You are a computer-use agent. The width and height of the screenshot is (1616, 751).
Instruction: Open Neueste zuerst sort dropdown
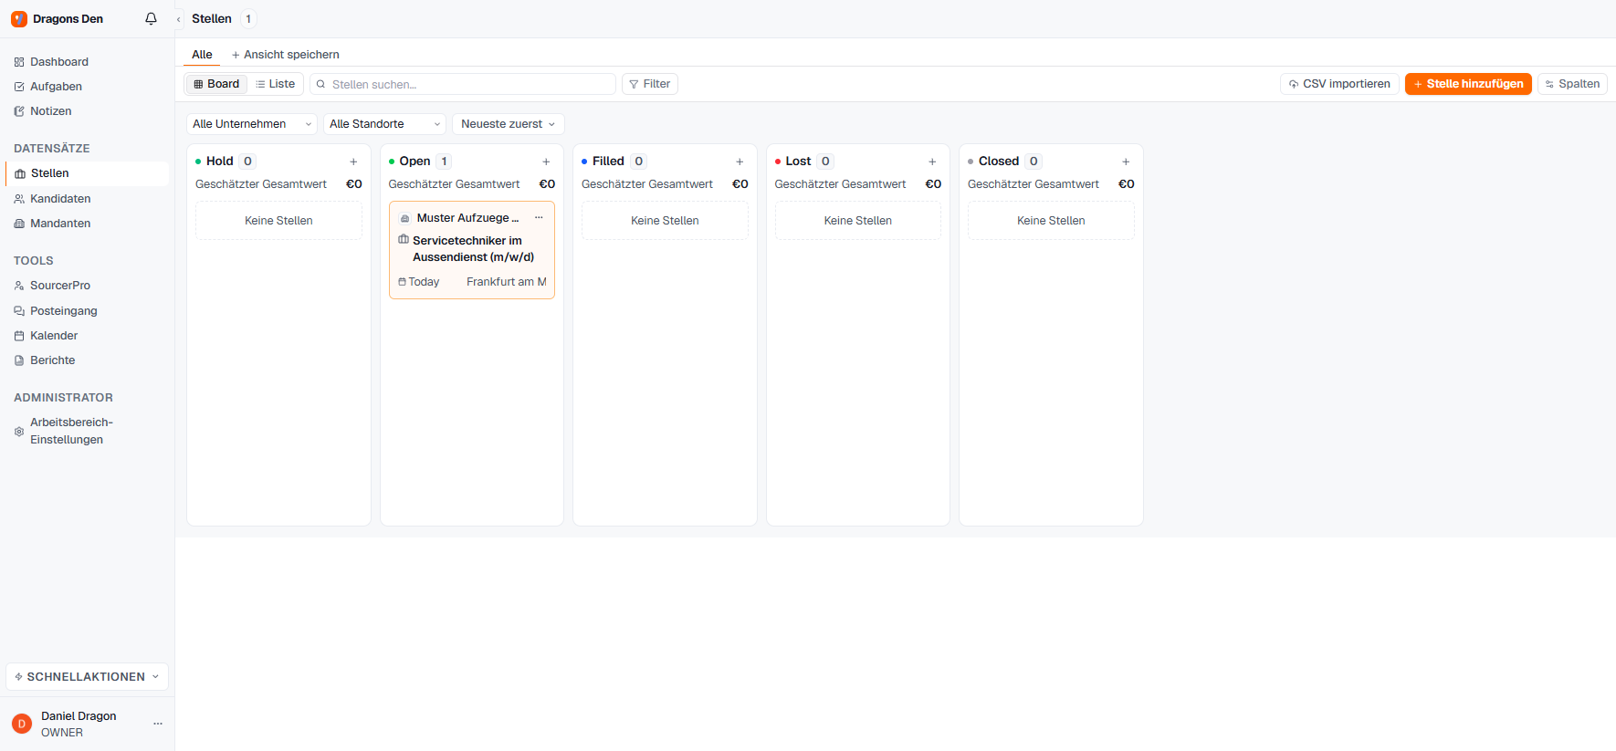coord(508,124)
